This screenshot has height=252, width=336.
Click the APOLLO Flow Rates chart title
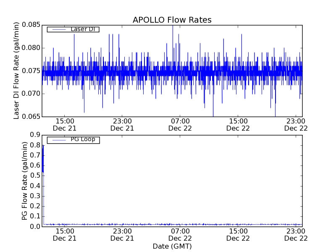(x=172, y=20)
